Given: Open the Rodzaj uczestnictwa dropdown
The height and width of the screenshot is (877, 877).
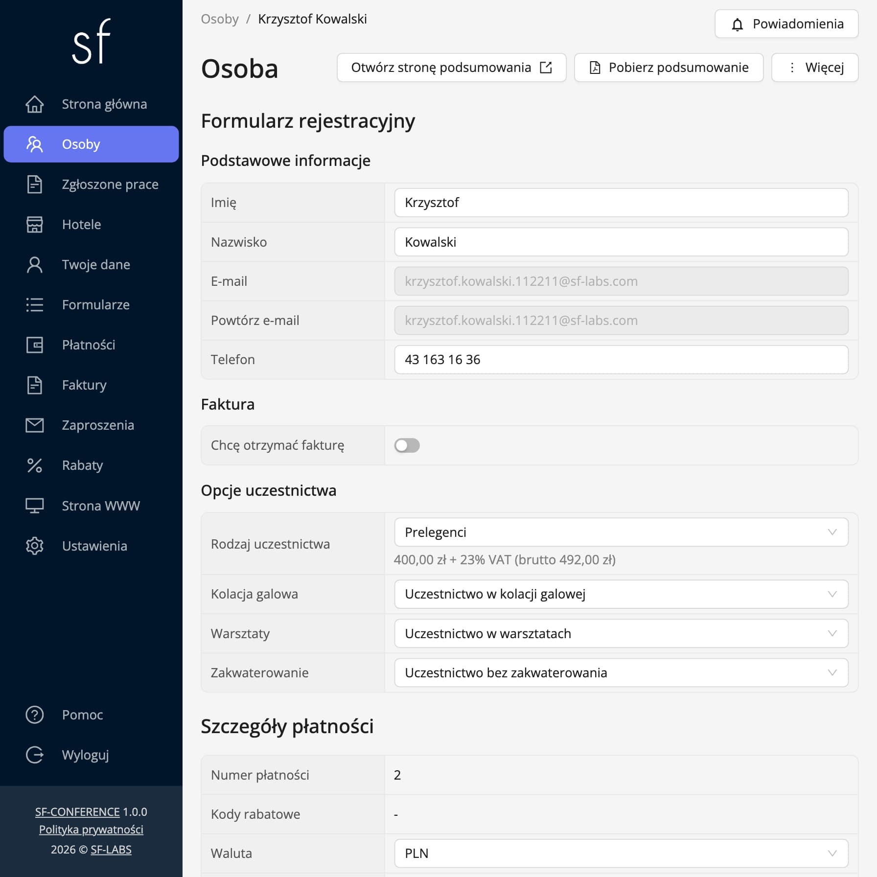Looking at the screenshot, I should click(621, 532).
